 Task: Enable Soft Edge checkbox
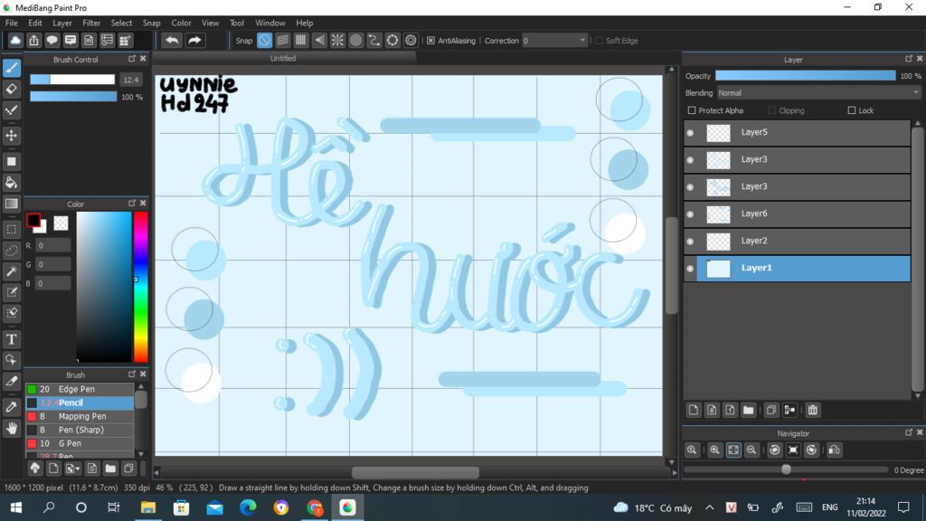tap(599, 40)
